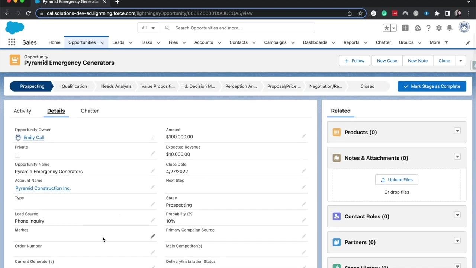Open the user profile avatar
This screenshot has height=268, width=476.
464,28
